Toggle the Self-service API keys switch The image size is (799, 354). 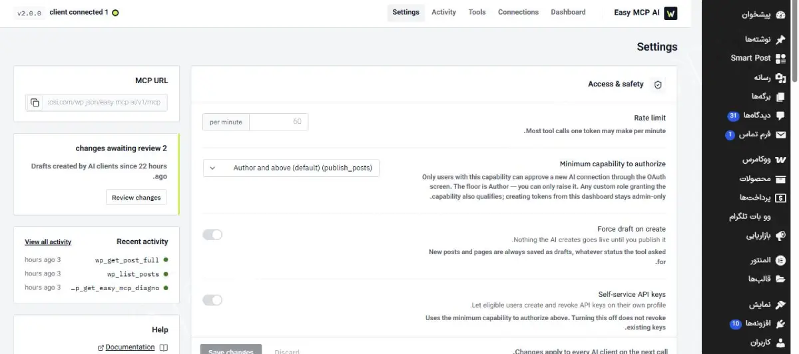click(x=212, y=300)
